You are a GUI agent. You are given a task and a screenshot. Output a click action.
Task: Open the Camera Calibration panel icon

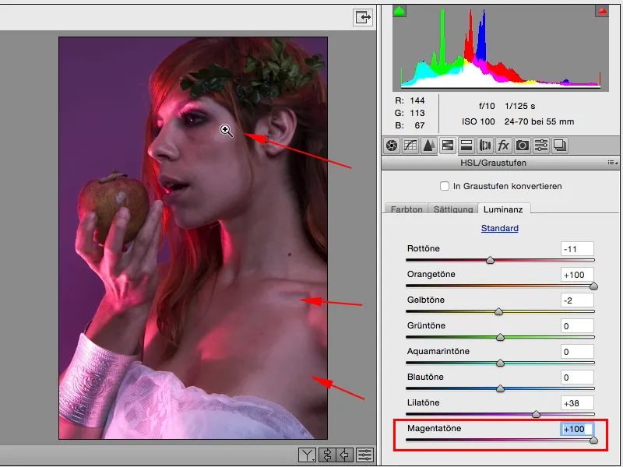[522, 146]
